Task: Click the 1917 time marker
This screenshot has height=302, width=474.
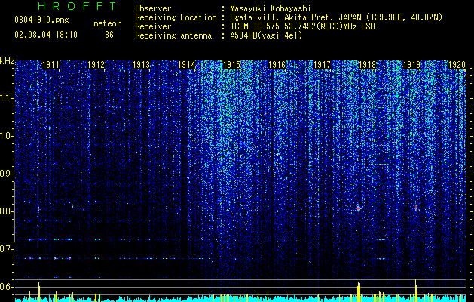Action: (x=322, y=65)
